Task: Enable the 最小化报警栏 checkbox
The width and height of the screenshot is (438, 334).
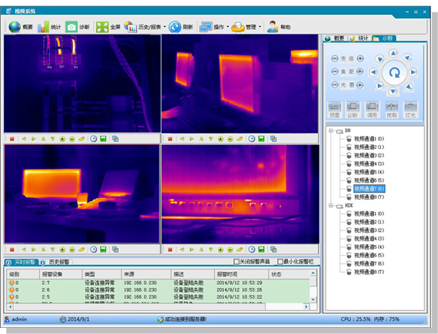Action: tap(280, 262)
